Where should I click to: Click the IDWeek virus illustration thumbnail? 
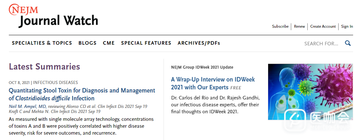tap(310, 92)
